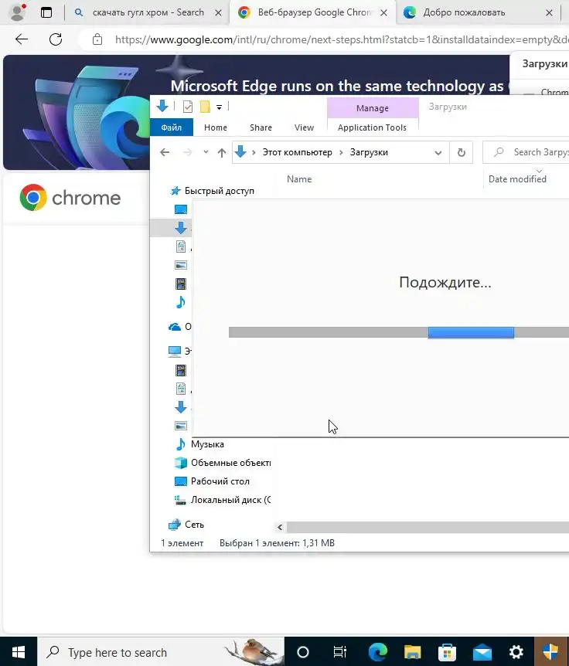Image resolution: width=569 pixels, height=666 pixels.
Task: Click the New folder icon in Explorer quick access toolbar
Action: click(x=205, y=106)
